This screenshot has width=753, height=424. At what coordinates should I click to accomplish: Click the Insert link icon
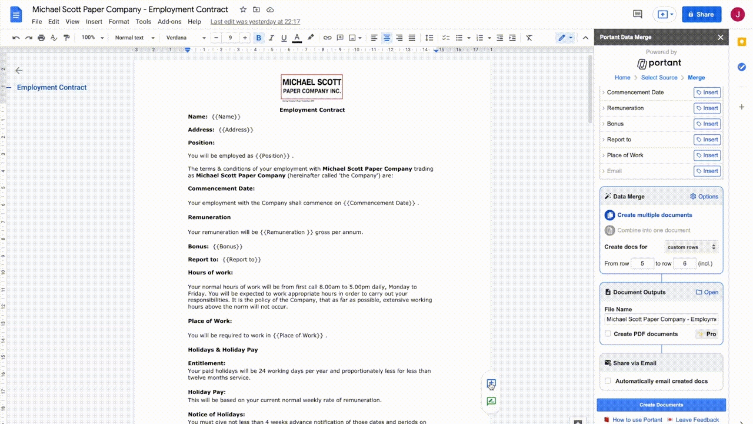(328, 38)
